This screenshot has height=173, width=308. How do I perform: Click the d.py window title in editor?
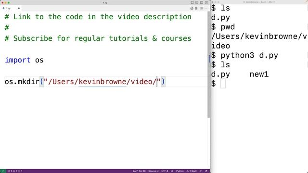pyautogui.click(x=105, y=2)
